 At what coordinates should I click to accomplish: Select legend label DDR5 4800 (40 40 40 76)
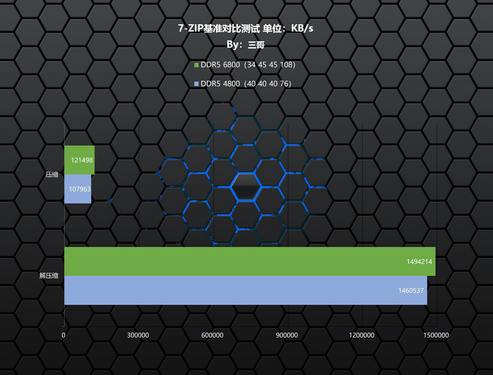(246, 84)
